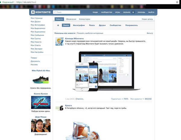Open Мои Закладки in sidebar

[37, 49]
